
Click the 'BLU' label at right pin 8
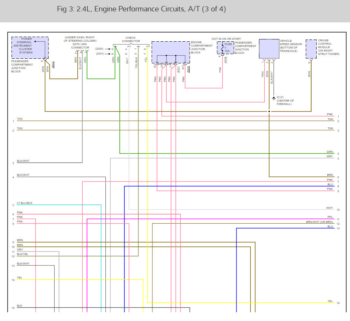click(330, 185)
